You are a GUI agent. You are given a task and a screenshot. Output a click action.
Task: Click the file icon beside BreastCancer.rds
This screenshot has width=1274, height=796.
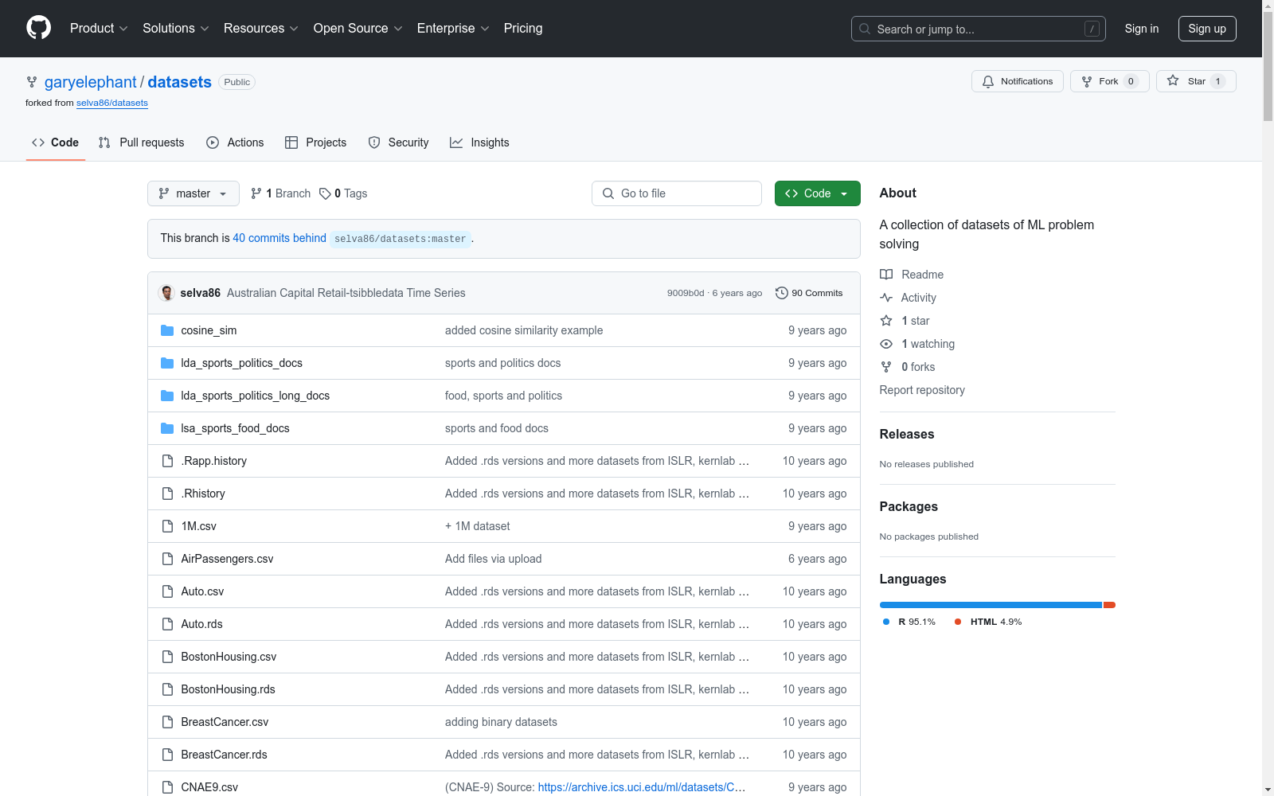point(167,755)
